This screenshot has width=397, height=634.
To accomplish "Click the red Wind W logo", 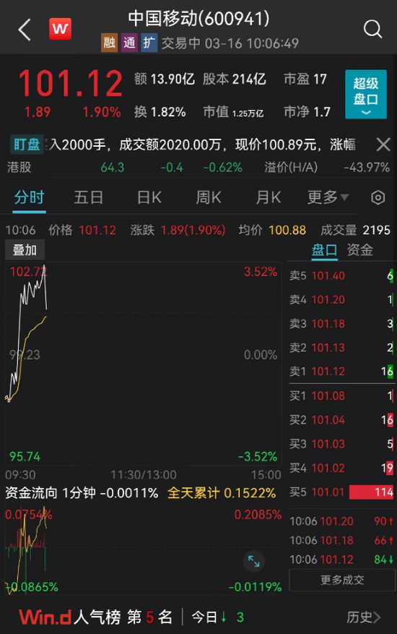I will click(x=60, y=29).
